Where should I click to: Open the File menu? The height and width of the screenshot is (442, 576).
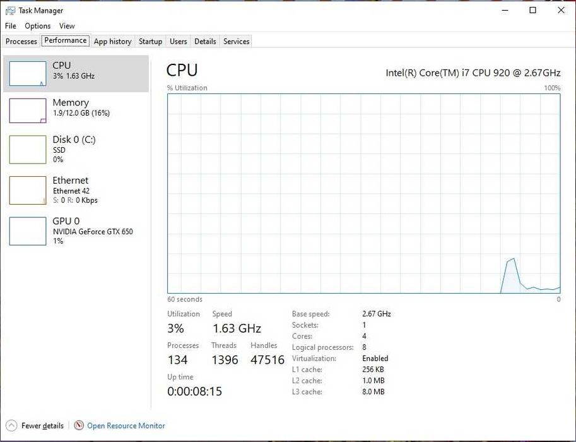point(11,26)
